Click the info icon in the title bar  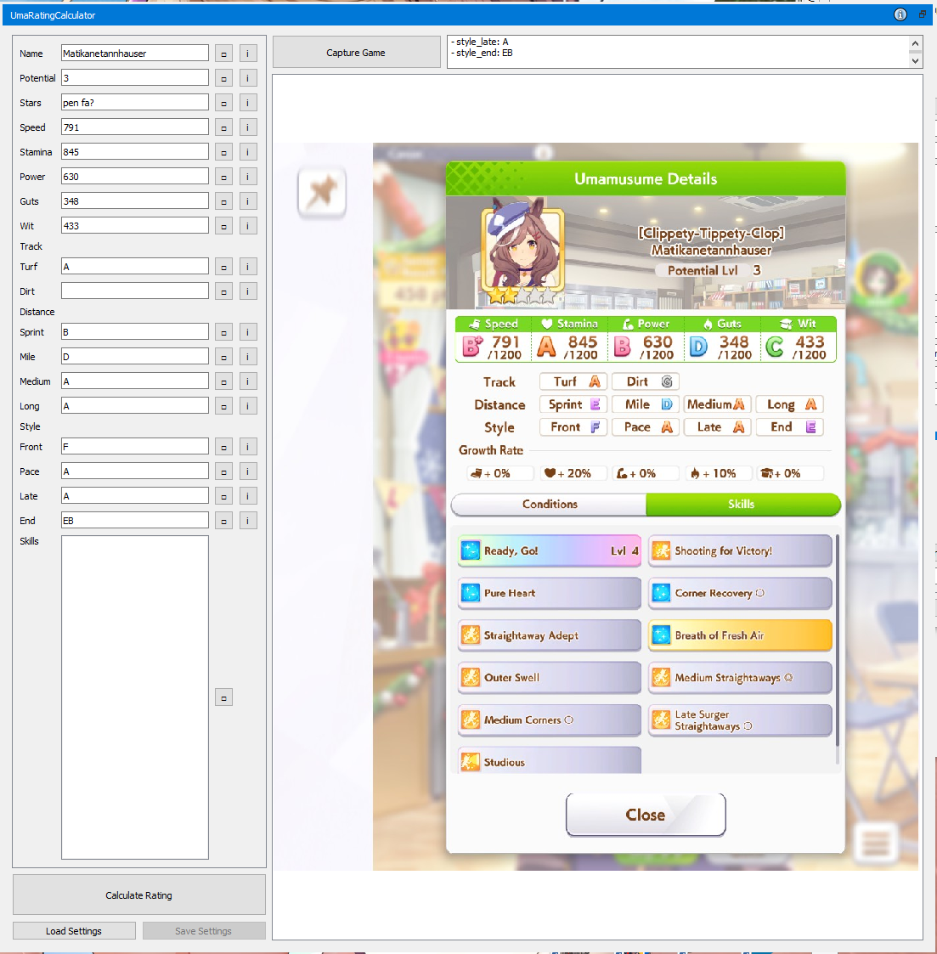click(900, 14)
